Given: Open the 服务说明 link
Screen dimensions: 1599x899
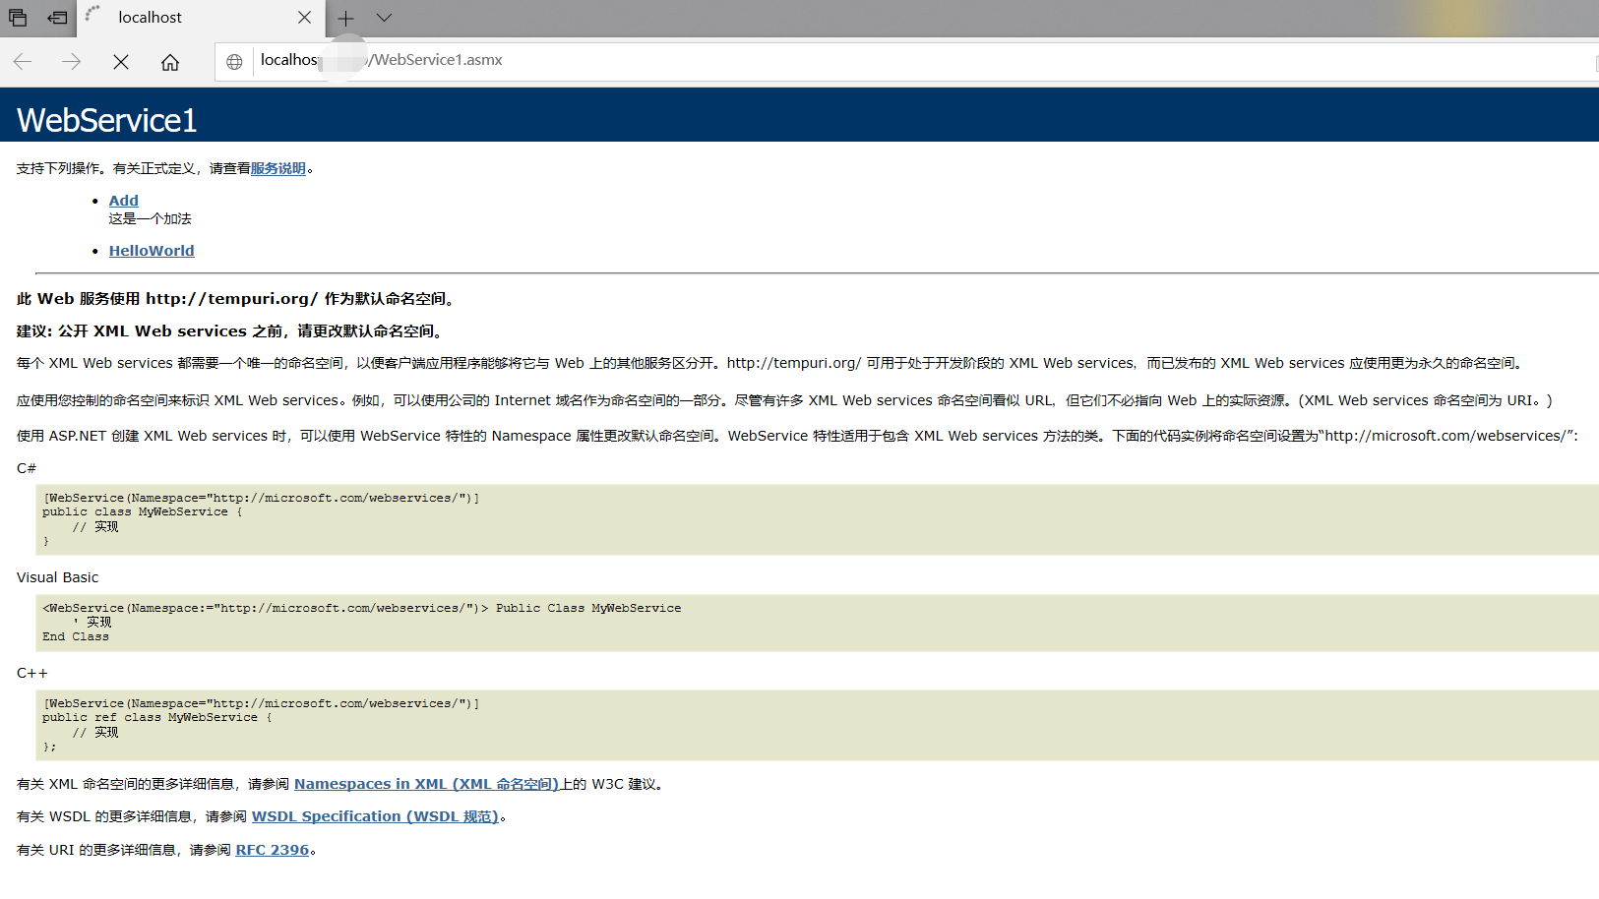Looking at the screenshot, I should [x=277, y=168].
